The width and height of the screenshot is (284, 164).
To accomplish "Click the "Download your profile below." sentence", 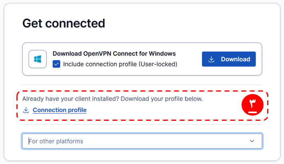I will pos(161,98).
